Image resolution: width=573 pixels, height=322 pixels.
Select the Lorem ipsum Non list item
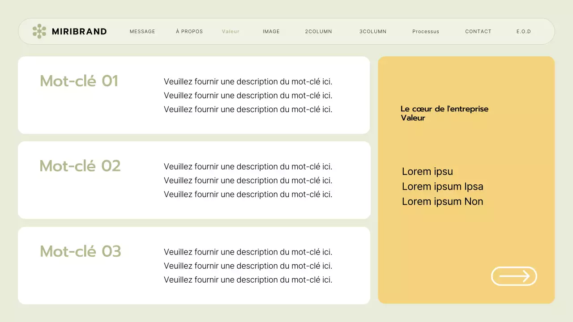pos(442,201)
